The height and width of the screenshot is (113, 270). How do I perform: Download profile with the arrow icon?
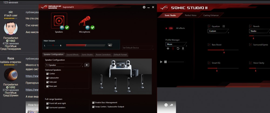pyautogui.click(x=183, y=49)
